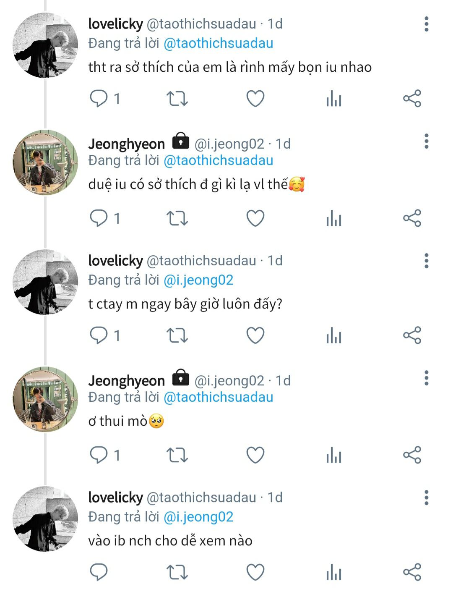Like the "ơ thui mò" tweet
Viewport: 453px width, 589px height.
pos(255,455)
